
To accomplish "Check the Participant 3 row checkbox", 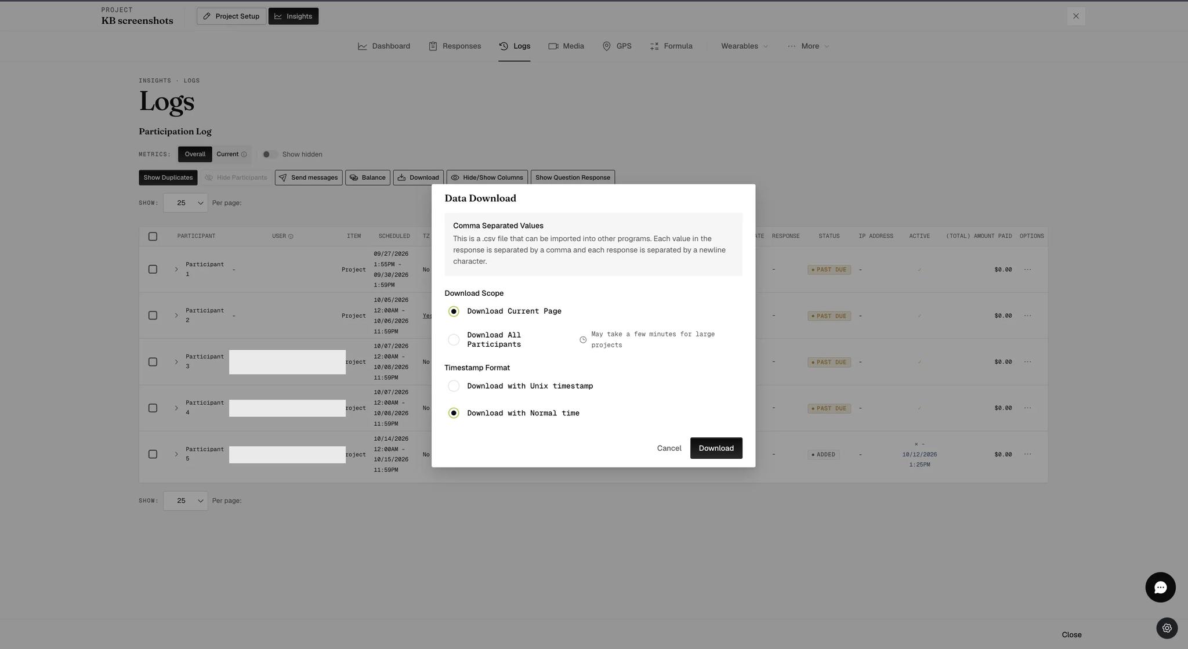I will (x=153, y=362).
